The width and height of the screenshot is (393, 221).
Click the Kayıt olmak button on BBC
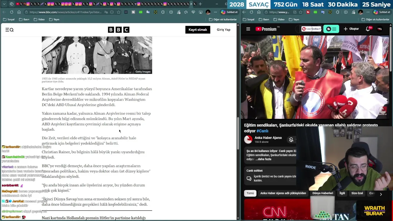tap(198, 29)
